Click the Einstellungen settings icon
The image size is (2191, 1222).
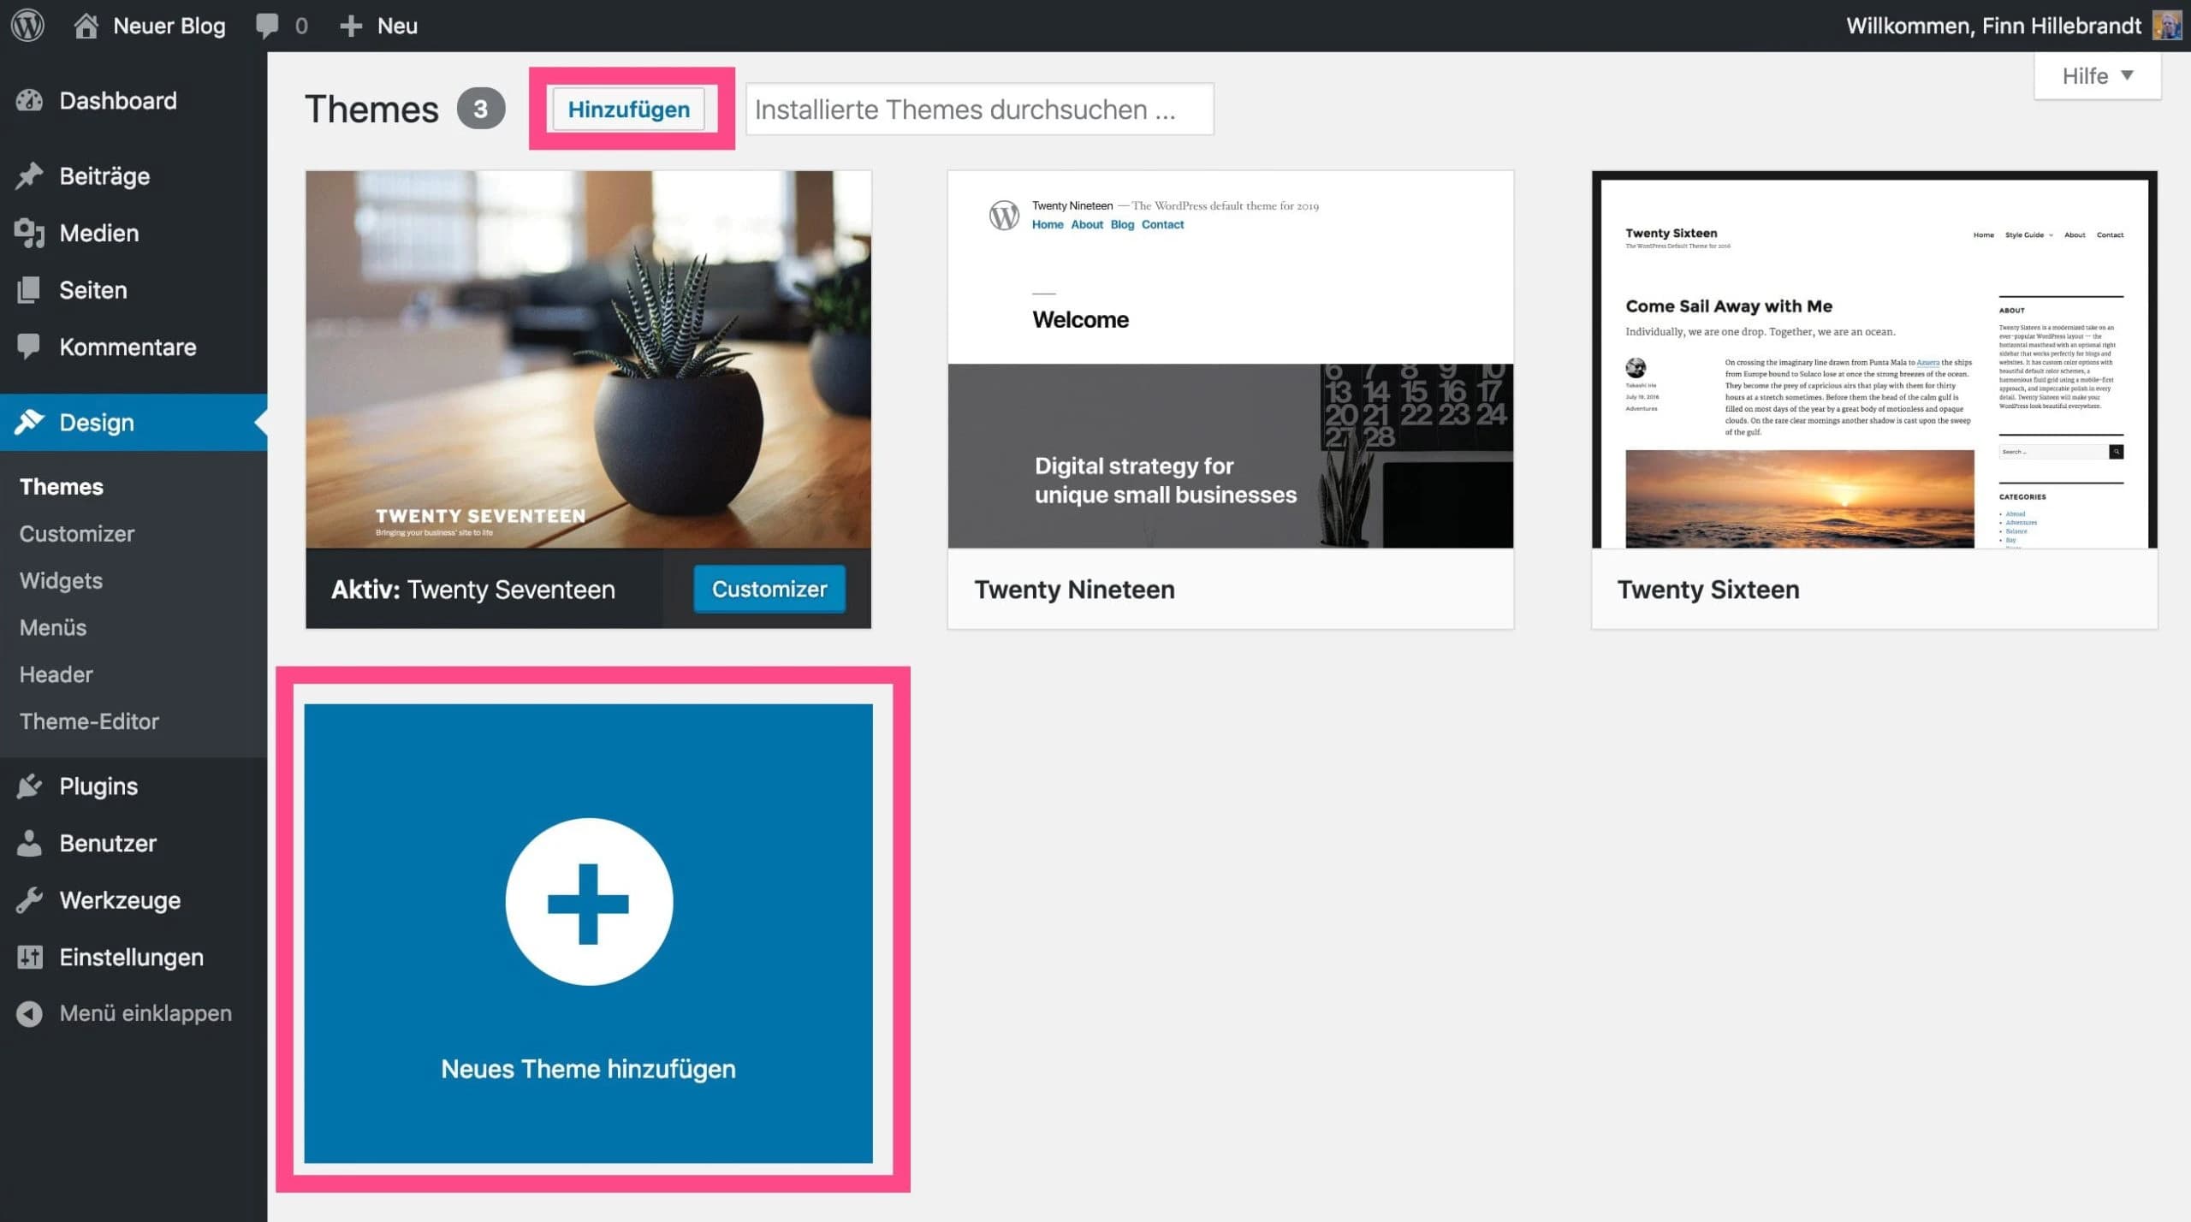coord(29,957)
